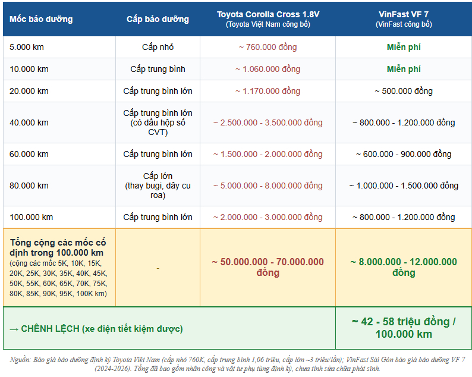Image resolution: width=472 pixels, height=377 pixels.
Task: Click the '40.000 km' row label
Action: point(29,122)
